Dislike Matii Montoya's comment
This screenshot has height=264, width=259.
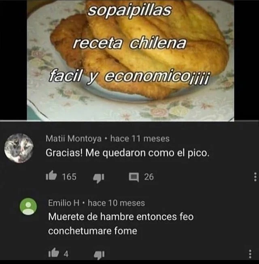click(99, 178)
